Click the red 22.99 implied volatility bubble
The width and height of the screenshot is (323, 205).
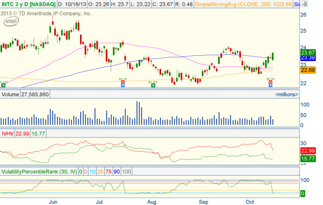coord(308,151)
